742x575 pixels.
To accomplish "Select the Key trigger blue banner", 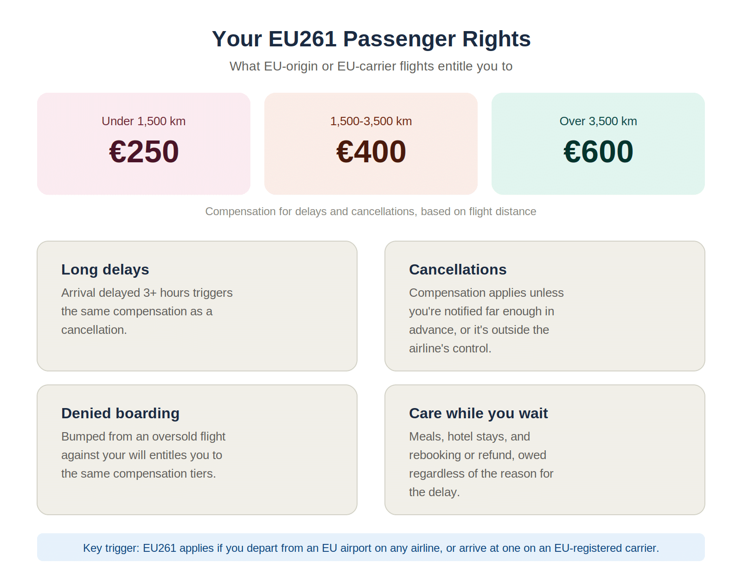I will (x=371, y=547).
